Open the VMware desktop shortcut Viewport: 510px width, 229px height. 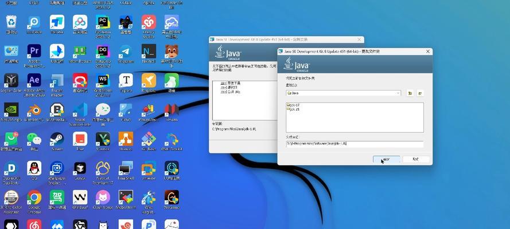(149, 171)
